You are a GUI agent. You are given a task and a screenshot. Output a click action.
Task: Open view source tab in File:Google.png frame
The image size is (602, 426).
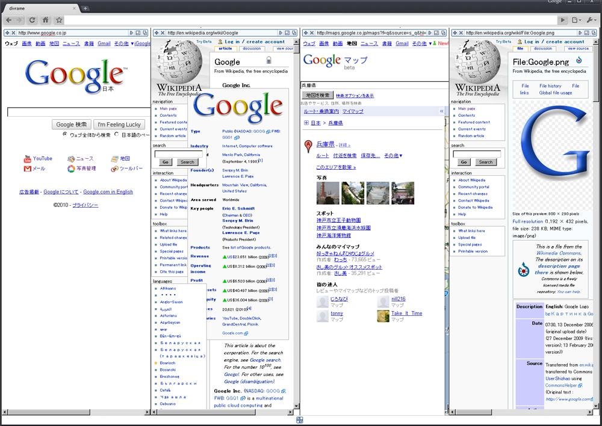(x=578, y=49)
